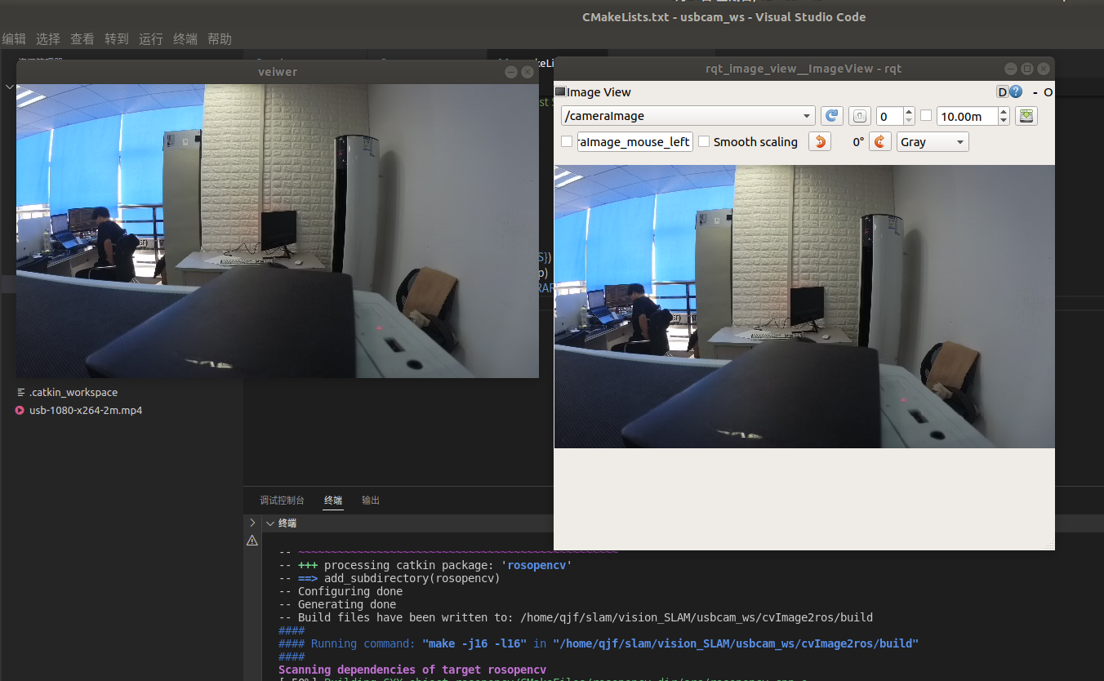Viewport: 1104px width, 681px height.
Task: Click the camera image in rqt Image View
Action: (804, 306)
